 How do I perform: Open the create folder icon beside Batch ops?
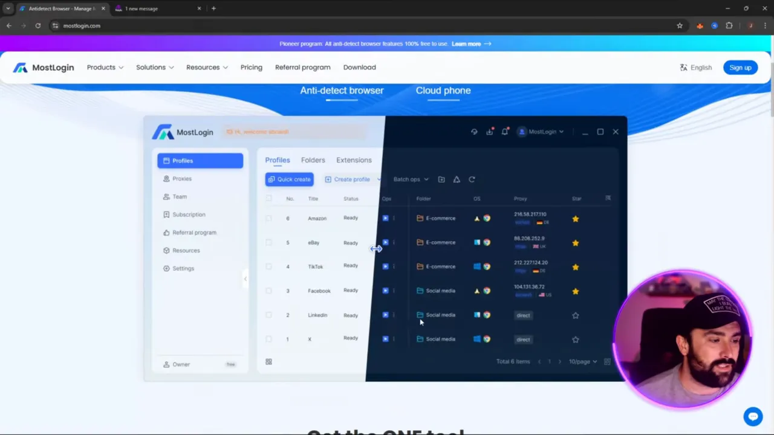pos(441,179)
